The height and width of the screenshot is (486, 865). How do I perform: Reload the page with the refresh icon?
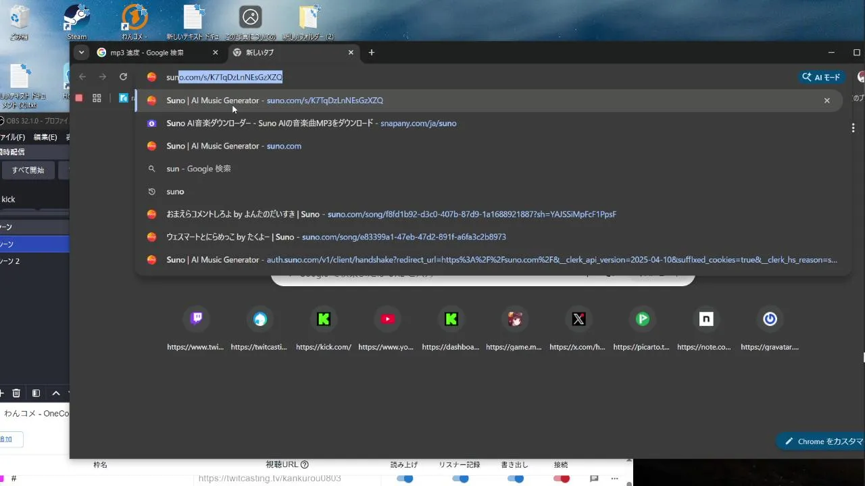coord(123,77)
